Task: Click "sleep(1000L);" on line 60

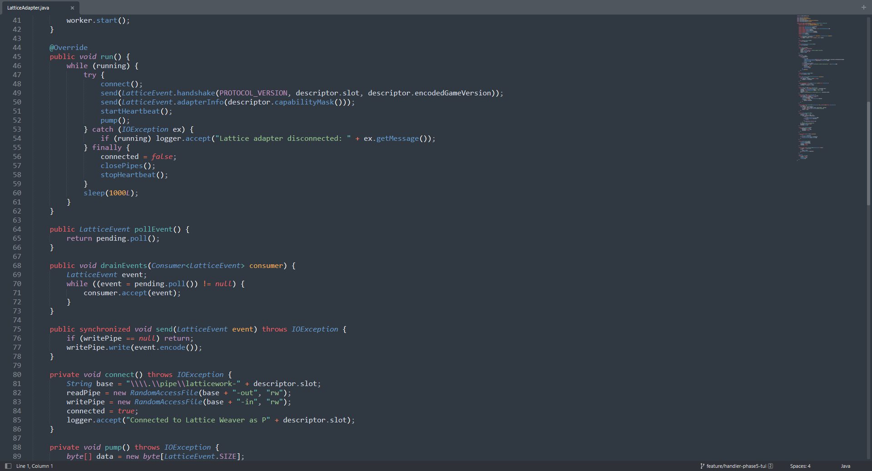Action: [x=111, y=193]
